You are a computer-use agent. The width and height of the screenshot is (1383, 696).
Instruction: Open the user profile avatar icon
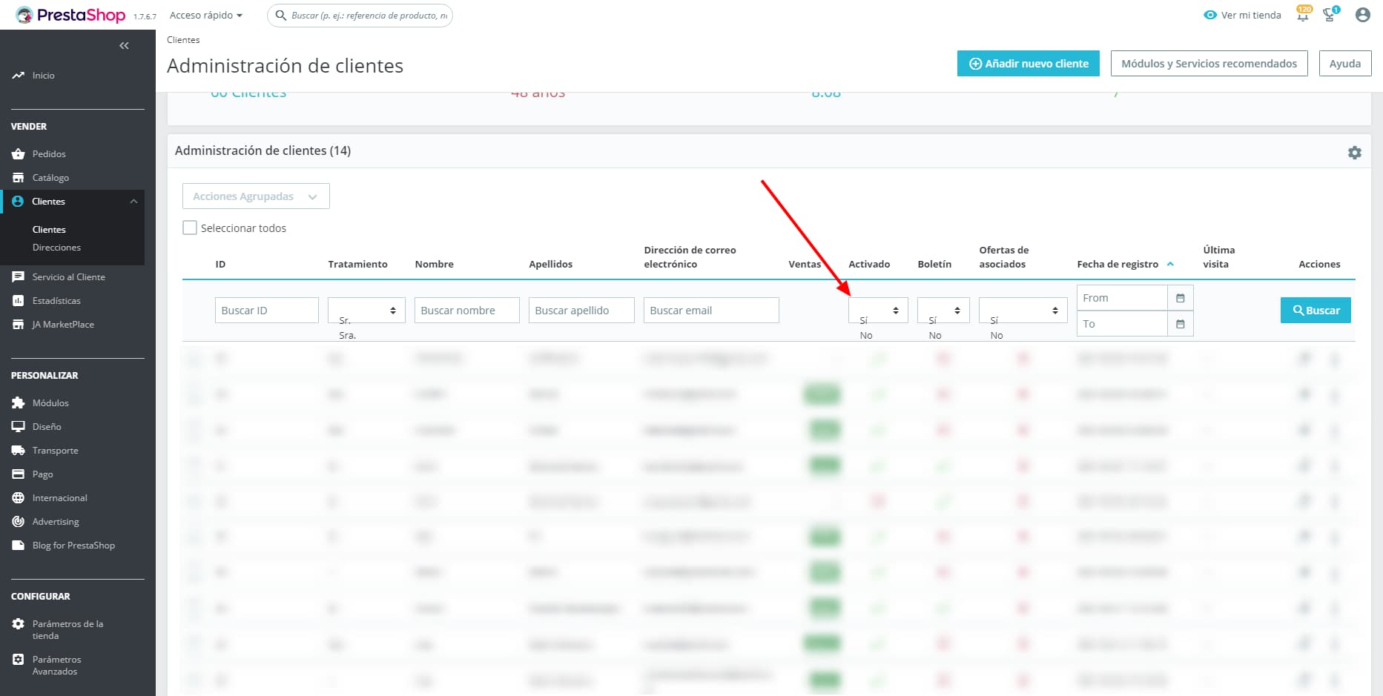1362,15
